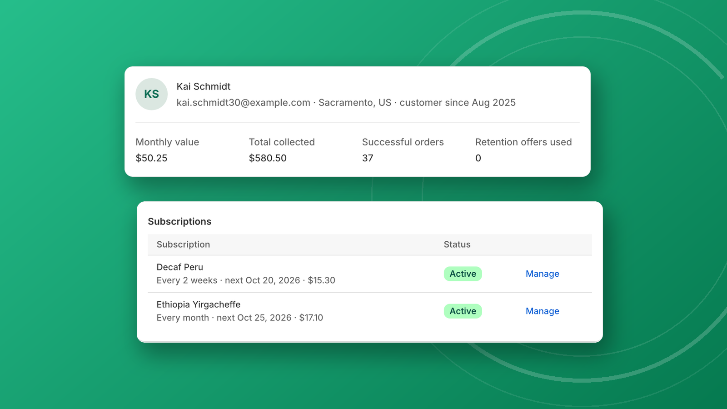727x409 pixels.
Task: Click the 0 retention offers value
Action: pyautogui.click(x=478, y=158)
